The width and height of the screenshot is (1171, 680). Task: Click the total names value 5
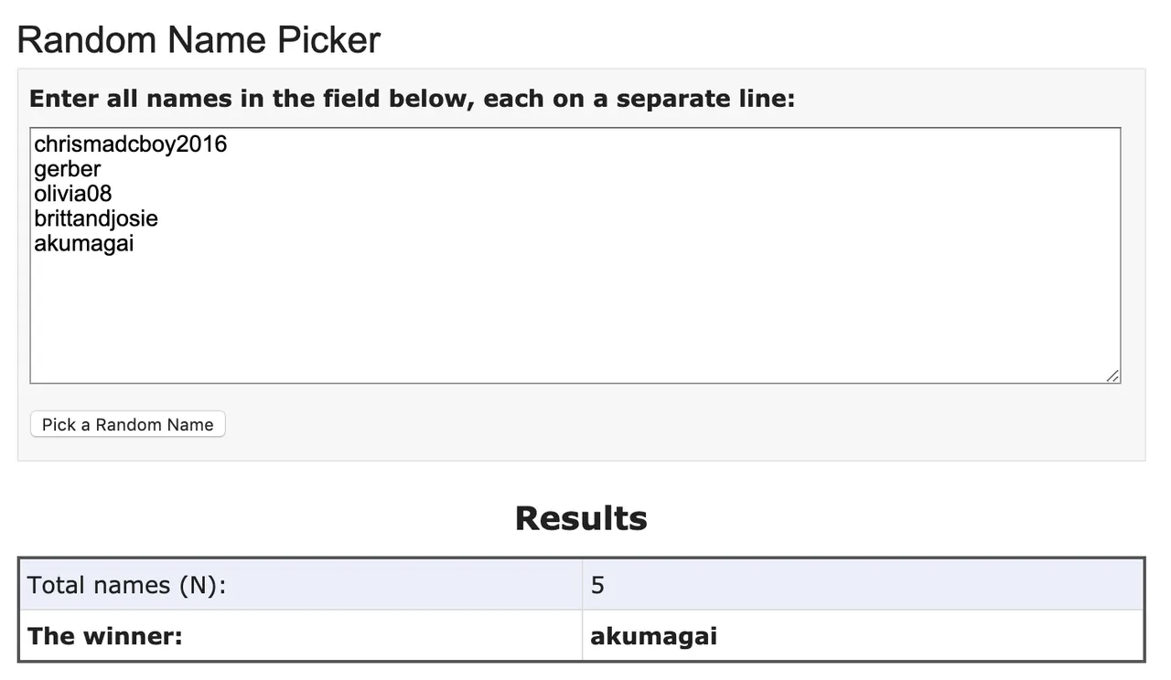click(x=597, y=585)
